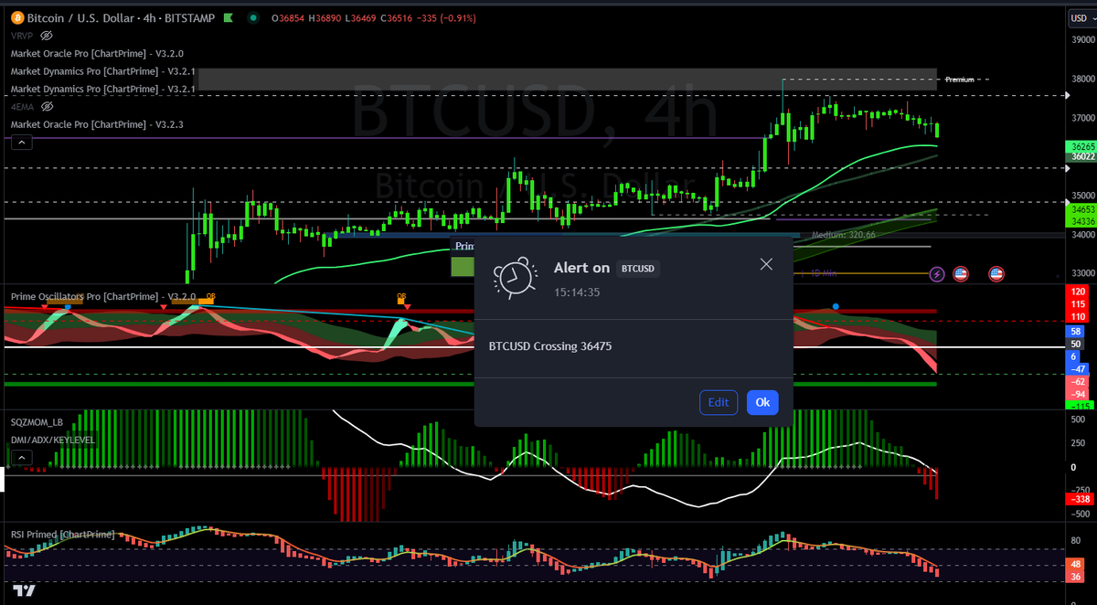Click the orange Bitcoin symbol logo
1097x605 pixels.
17,17
